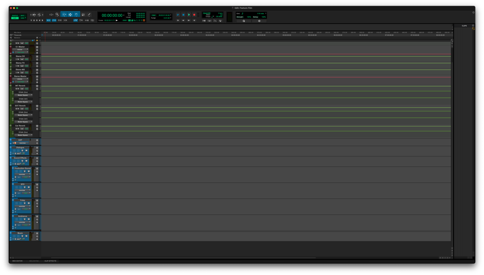Recall zoom preset 5
Screen dimensions: 484x275
tap(42, 20)
